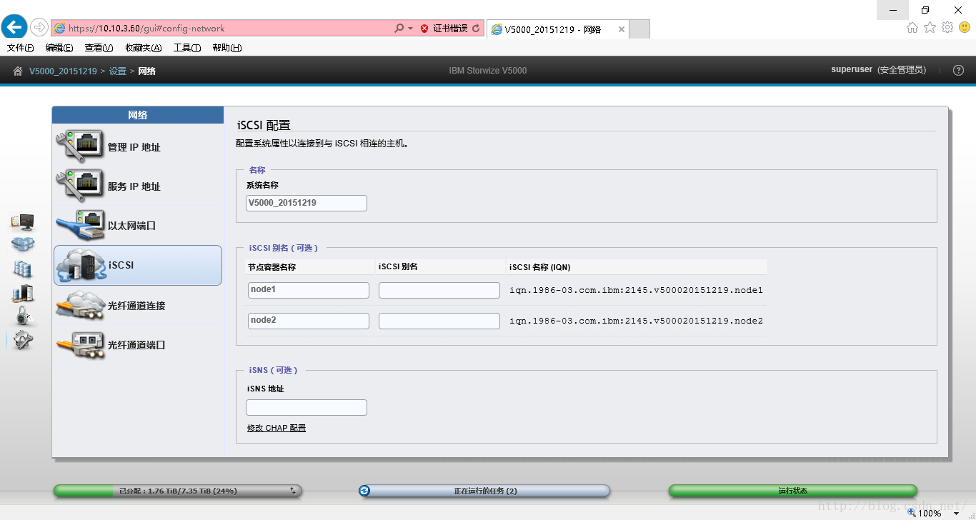976x520 pixels.
Task: Go forward with the browser forward arrow
Action: click(39, 28)
